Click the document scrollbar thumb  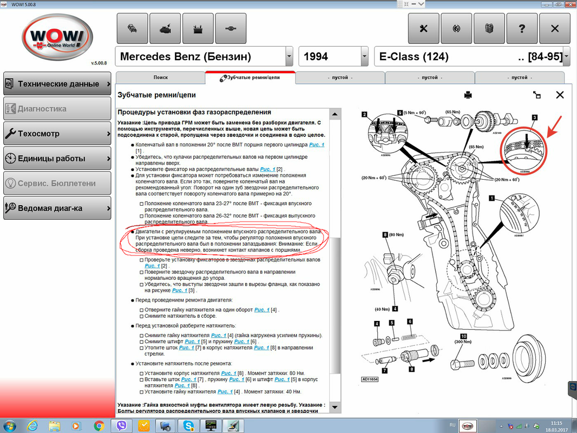(x=335, y=305)
